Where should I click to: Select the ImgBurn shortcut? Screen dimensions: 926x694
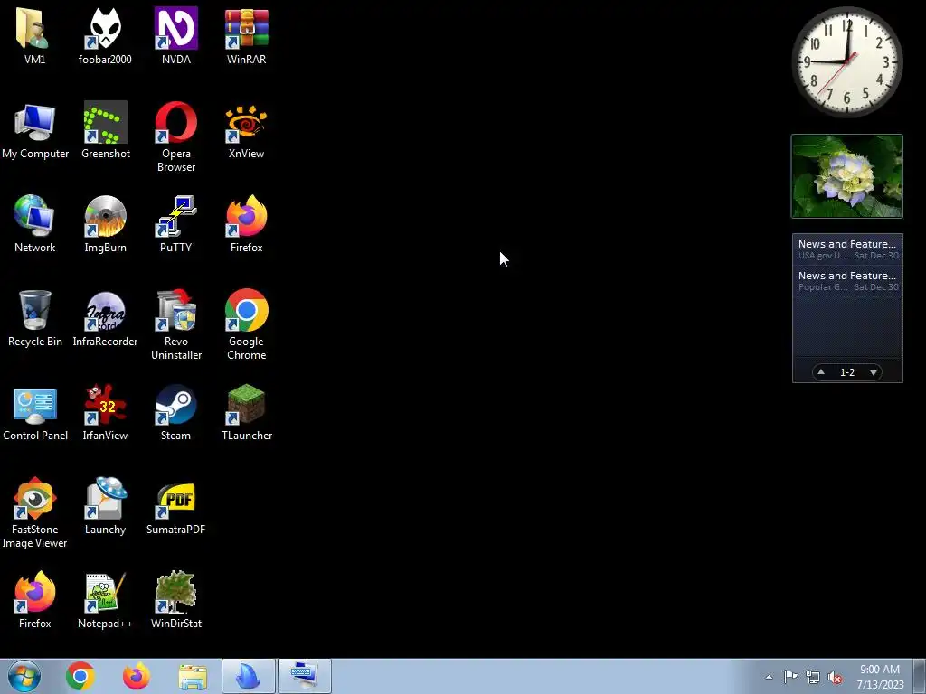105,224
